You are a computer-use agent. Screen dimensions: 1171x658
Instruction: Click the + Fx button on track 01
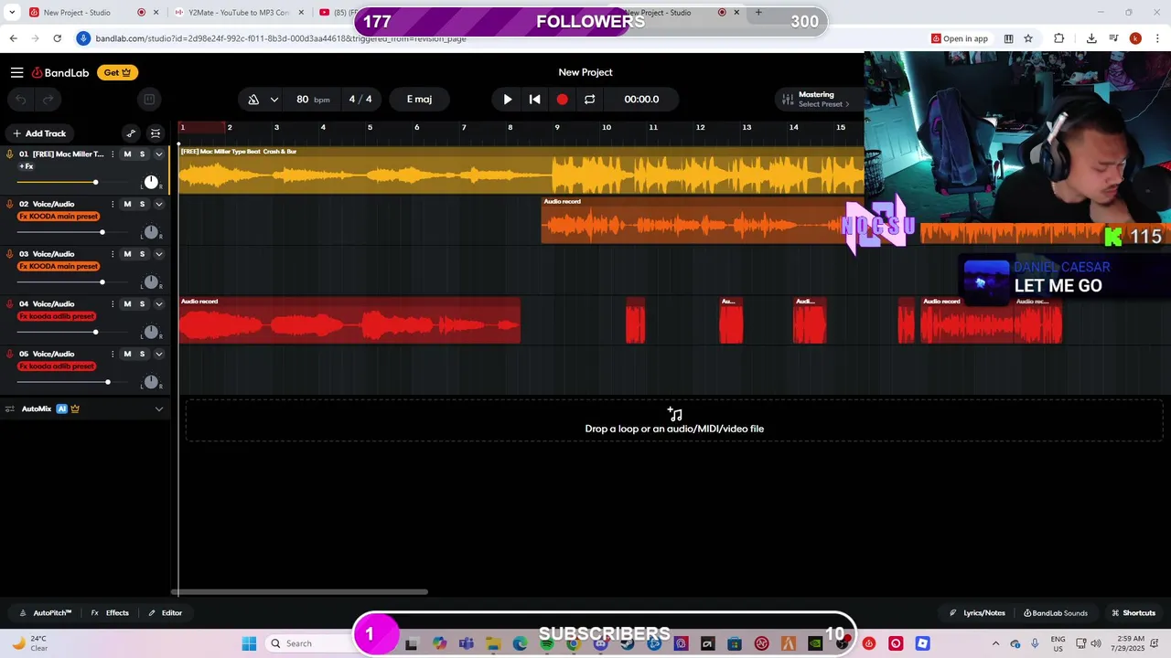(x=26, y=166)
